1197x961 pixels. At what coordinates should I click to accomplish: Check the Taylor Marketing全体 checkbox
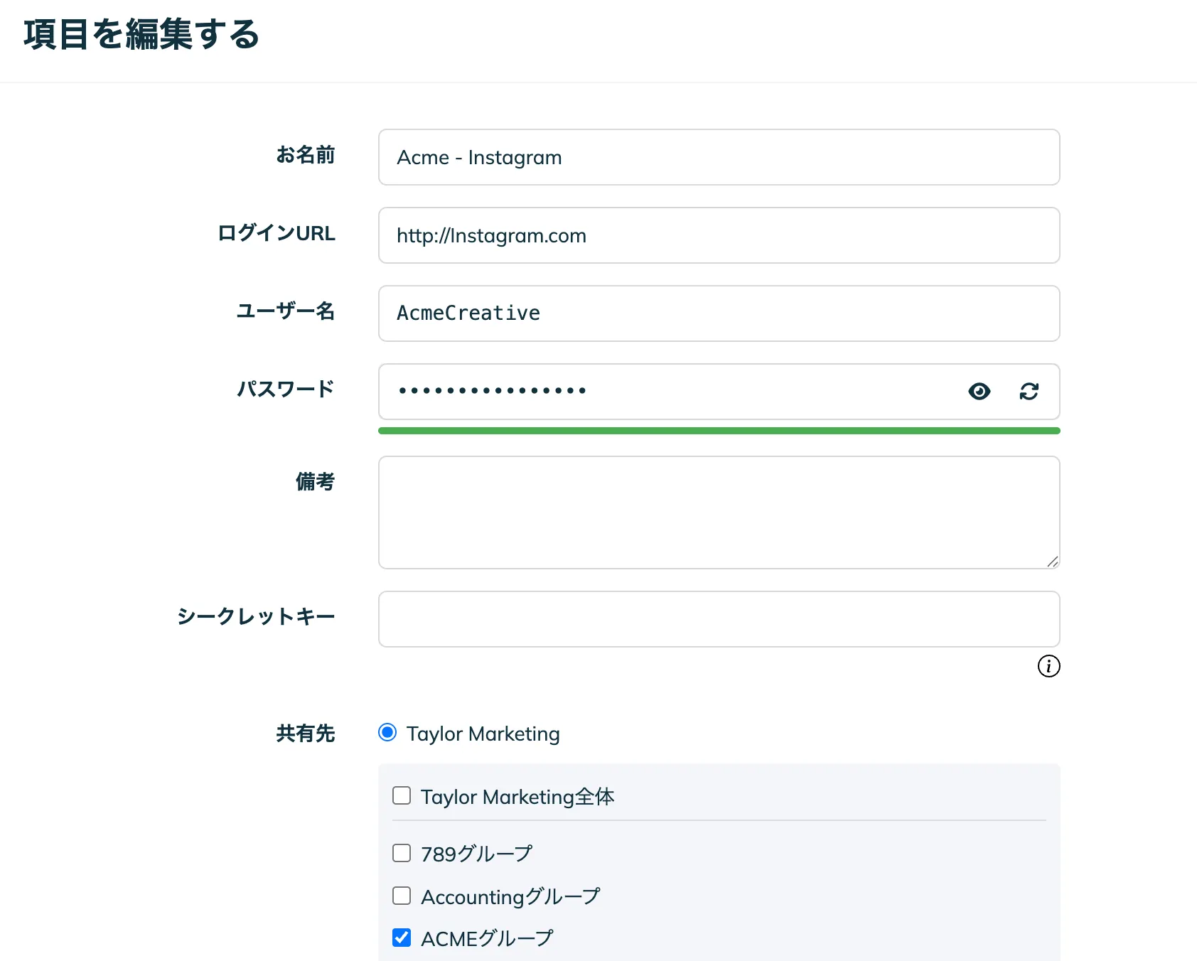pos(402,795)
